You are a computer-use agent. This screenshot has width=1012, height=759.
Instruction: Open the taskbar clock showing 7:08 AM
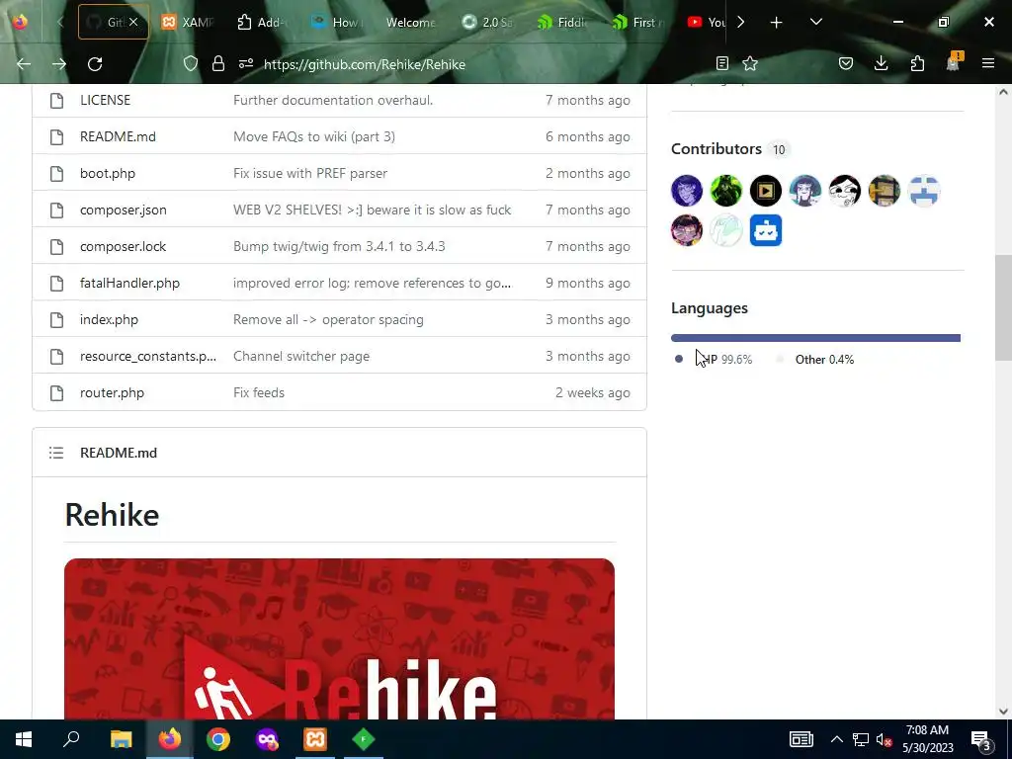point(927,739)
